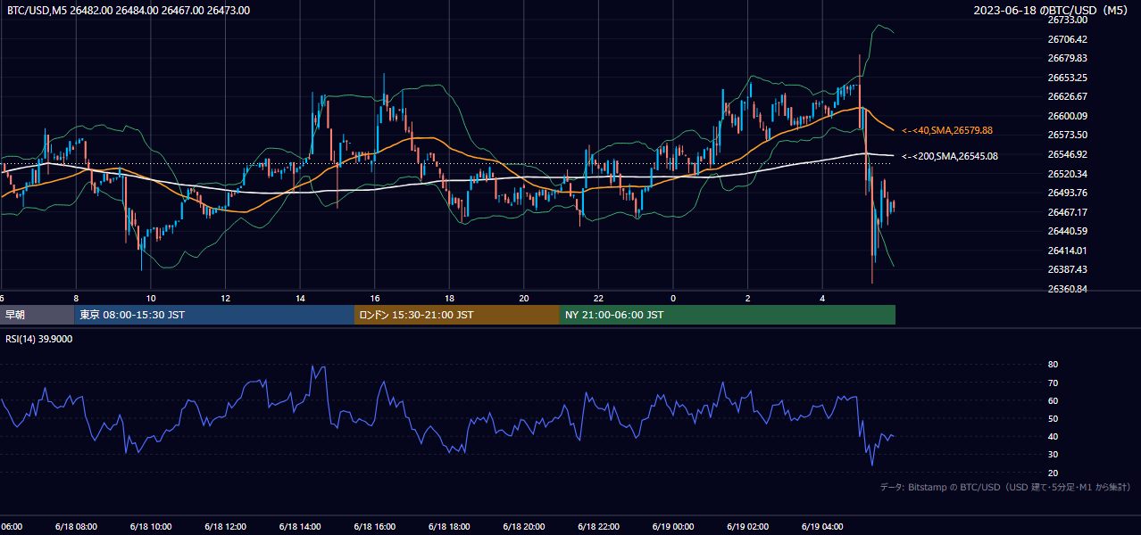The height and width of the screenshot is (535, 1141).
Task: Click the 早朝 session bar
Action: click(37, 315)
